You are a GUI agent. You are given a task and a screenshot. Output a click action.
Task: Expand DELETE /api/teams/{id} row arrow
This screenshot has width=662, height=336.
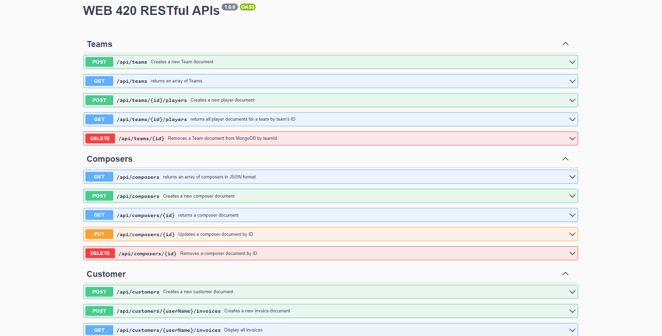572,138
